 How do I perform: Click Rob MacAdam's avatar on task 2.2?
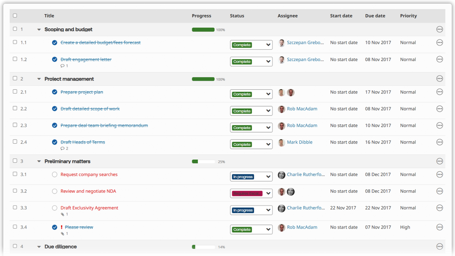[281, 109]
